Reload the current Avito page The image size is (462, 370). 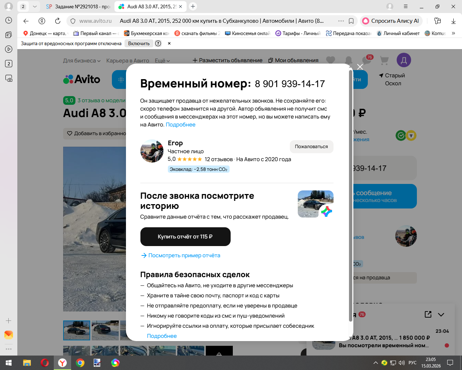click(58, 21)
